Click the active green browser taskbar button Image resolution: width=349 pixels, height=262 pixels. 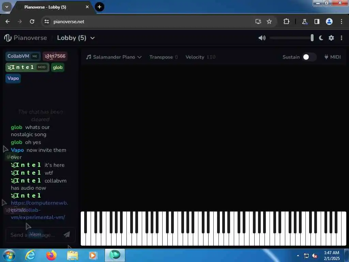pyautogui.click(x=115, y=255)
